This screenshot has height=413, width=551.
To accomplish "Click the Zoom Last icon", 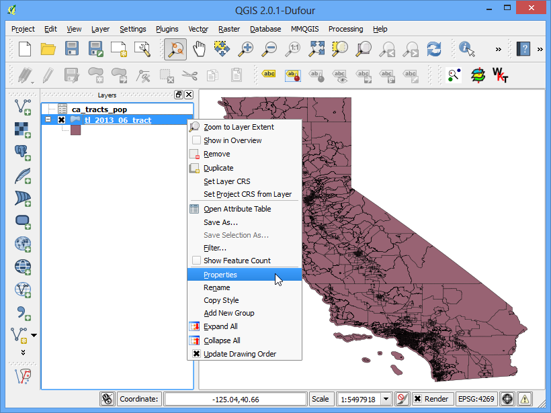I will [x=387, y=49].
